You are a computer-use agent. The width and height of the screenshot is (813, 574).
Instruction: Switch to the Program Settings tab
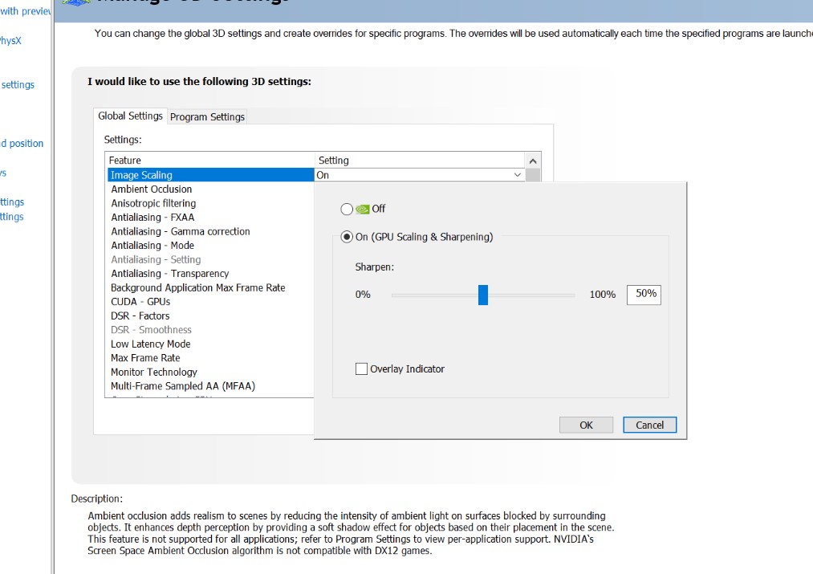207,116
